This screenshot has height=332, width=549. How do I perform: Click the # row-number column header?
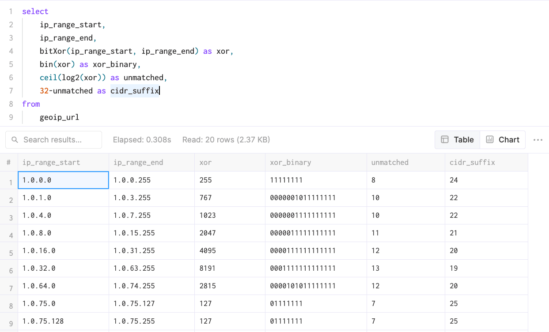[x=8, y=162]
